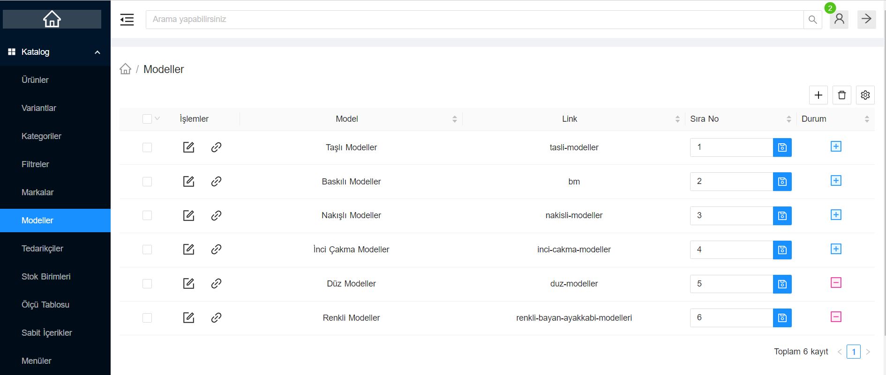Save order number for İnci Çakma Modeller
The height and width of the screenshot is (375, 886).
click(x=782, y=250)
